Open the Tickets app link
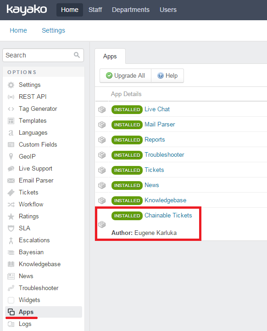This screenshot has width=267, height=331. [154, 170]
